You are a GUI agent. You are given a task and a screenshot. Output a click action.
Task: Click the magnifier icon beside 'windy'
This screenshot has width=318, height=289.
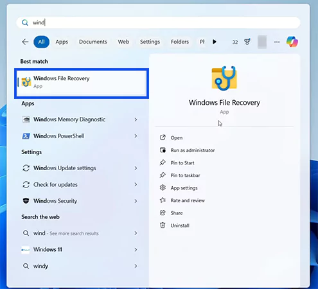pyautogui.click(x=26, y=266)
